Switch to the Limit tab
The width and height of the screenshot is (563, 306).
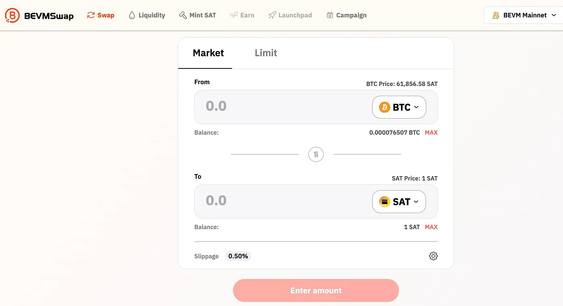(266, 53)
